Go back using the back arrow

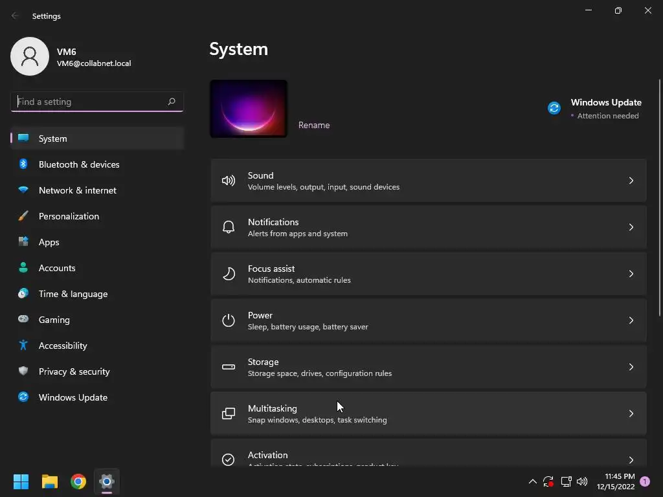coord(16,16)
